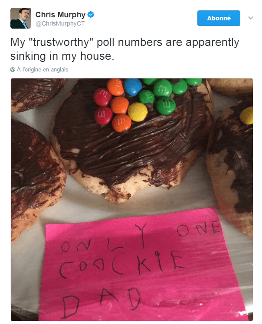Click Chris Murphy's profile avatar photo
262x324 pixels.
21,18
